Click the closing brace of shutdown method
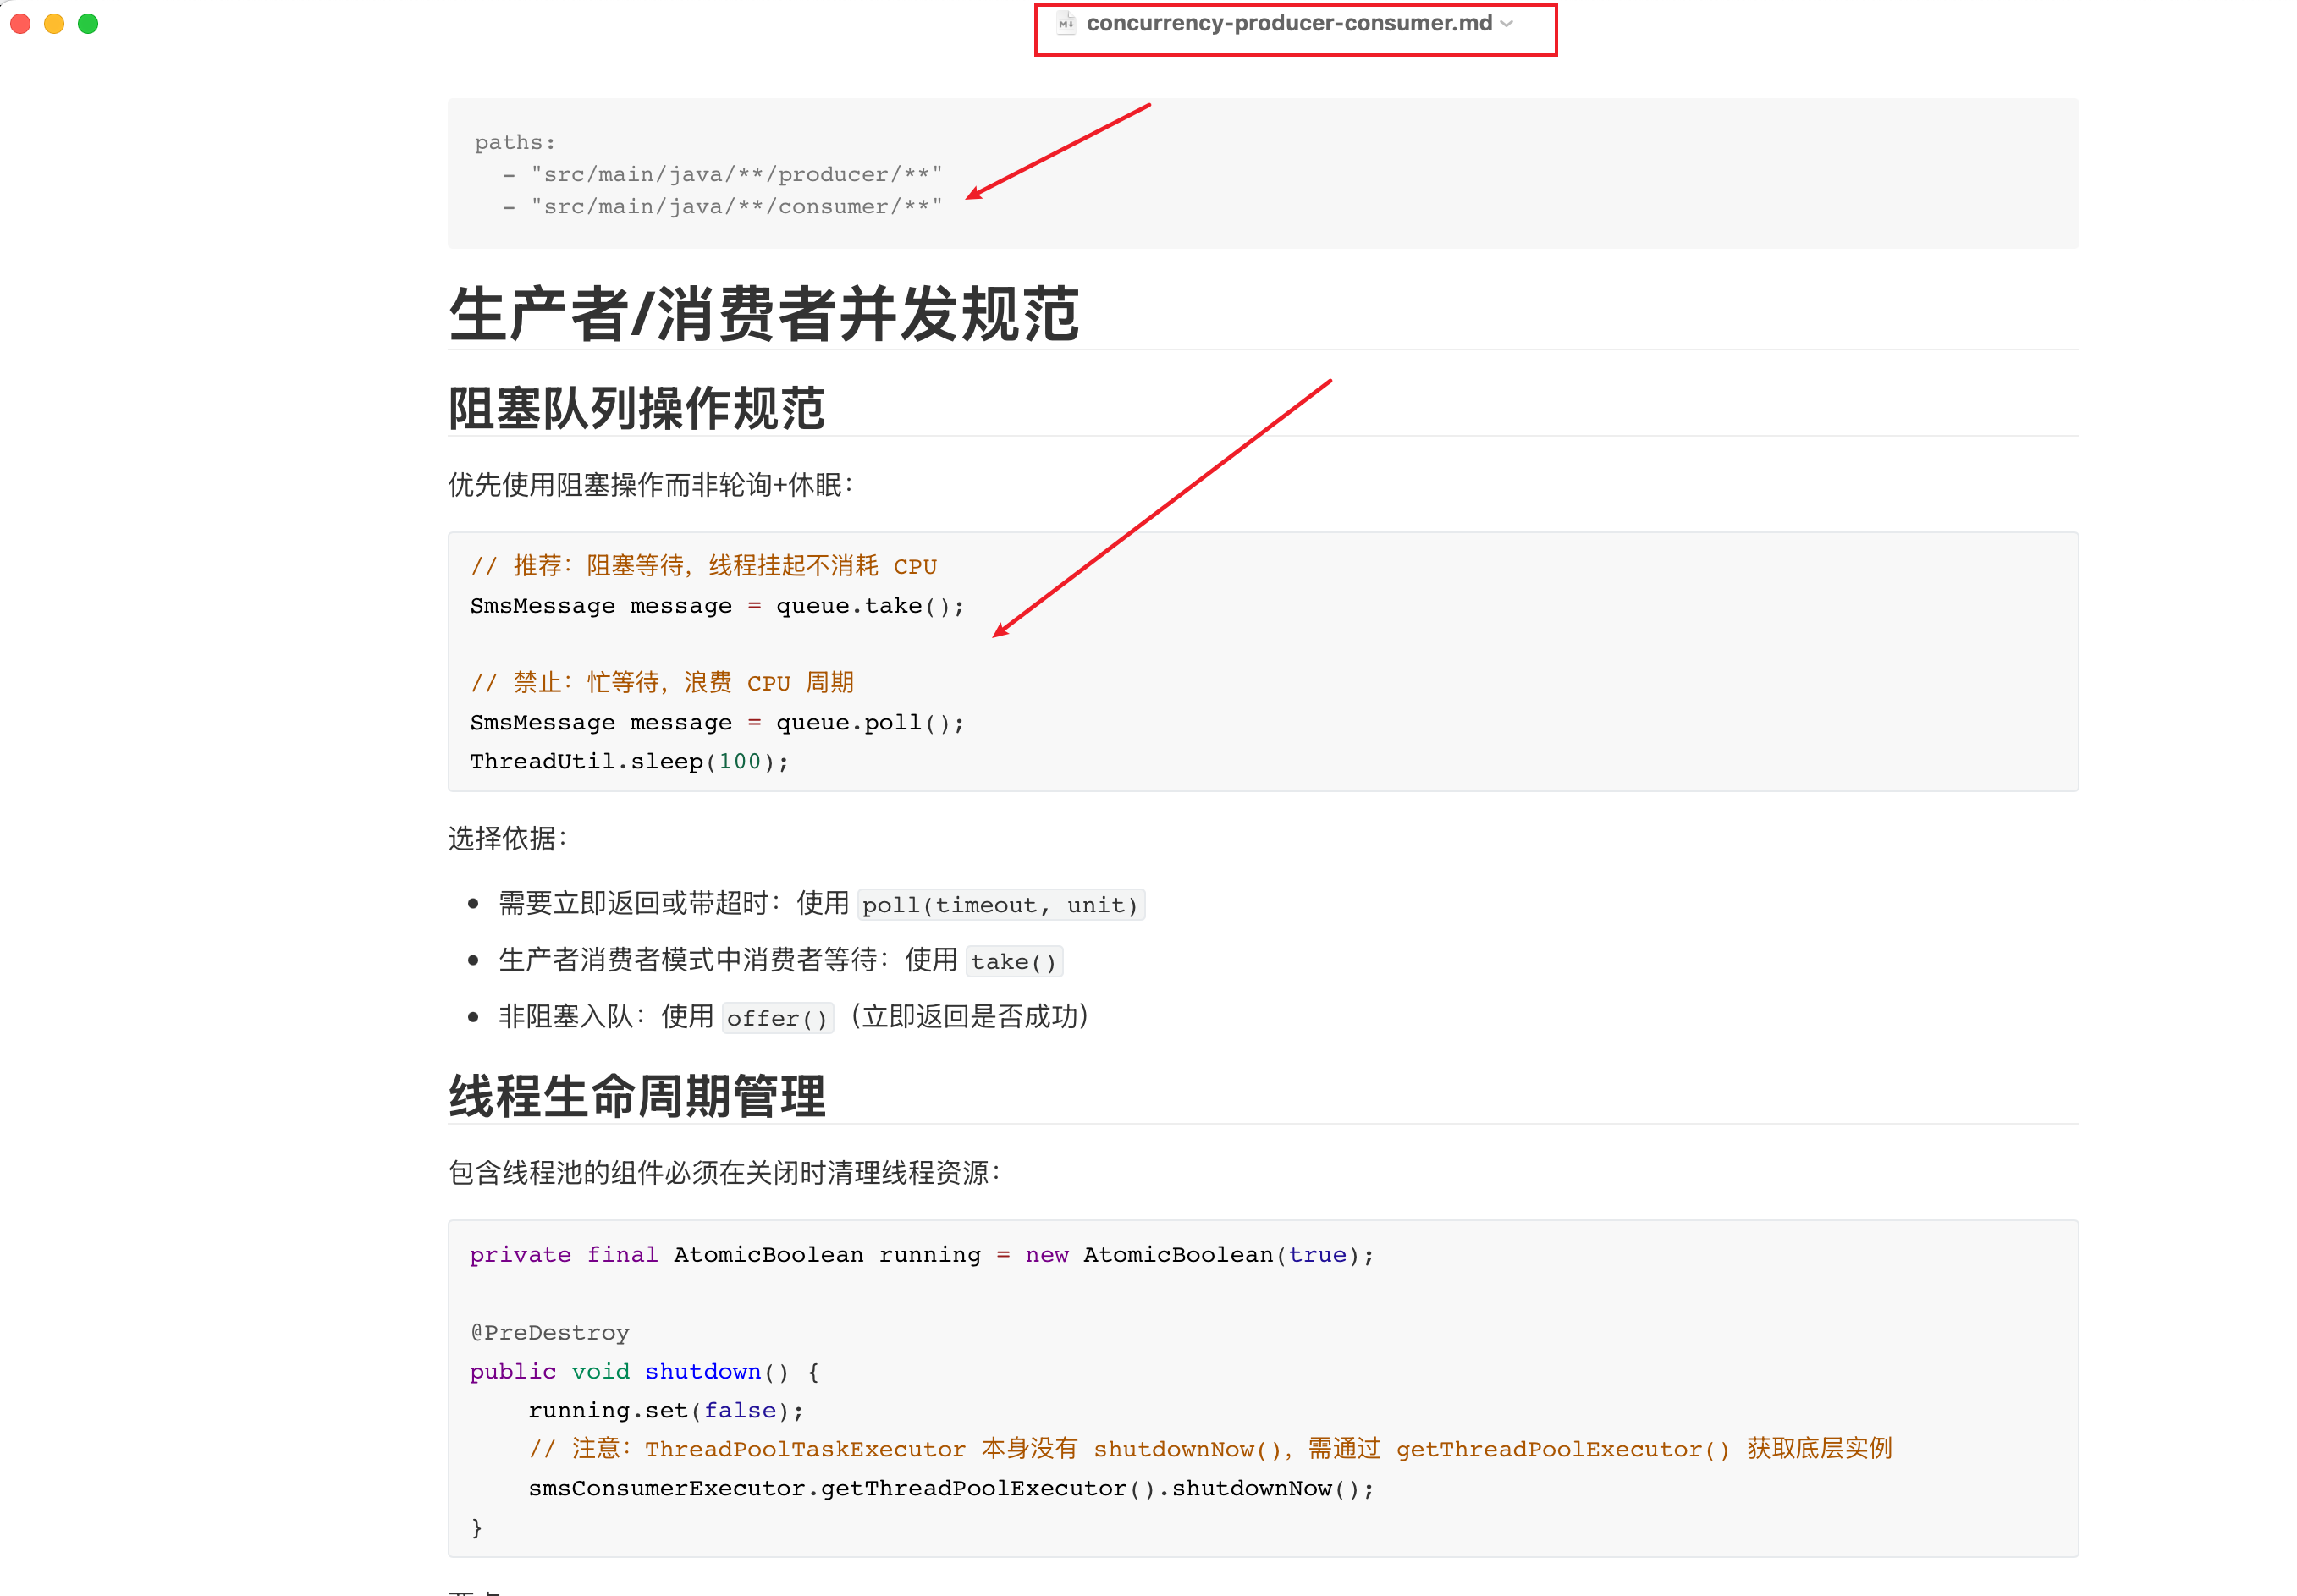The height and width of the screenshot is (1596, 2297). tap(476, 1527)
